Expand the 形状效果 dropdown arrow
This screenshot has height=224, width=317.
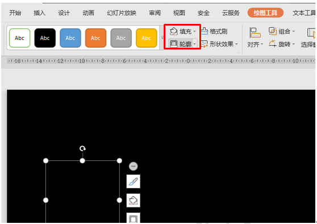(236, 44)
